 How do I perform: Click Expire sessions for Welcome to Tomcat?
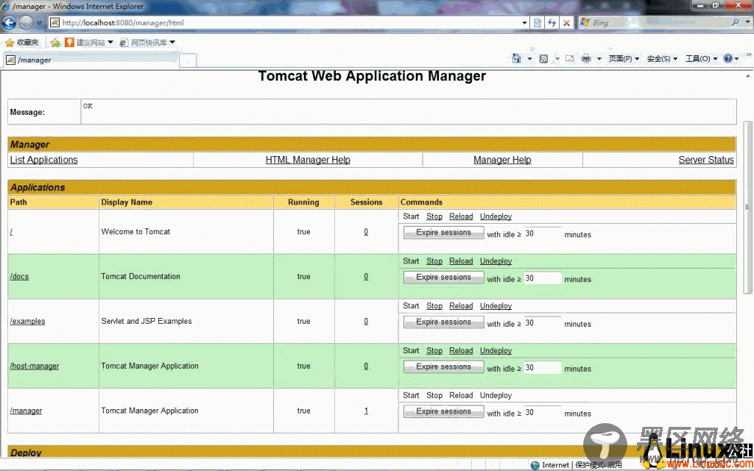pyautogui.click(x=443, y=233)
